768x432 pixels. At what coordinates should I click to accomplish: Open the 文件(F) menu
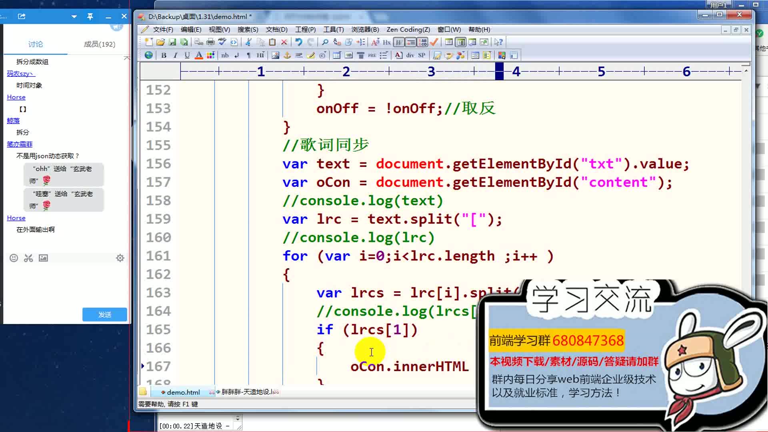[x=163, y=30]
